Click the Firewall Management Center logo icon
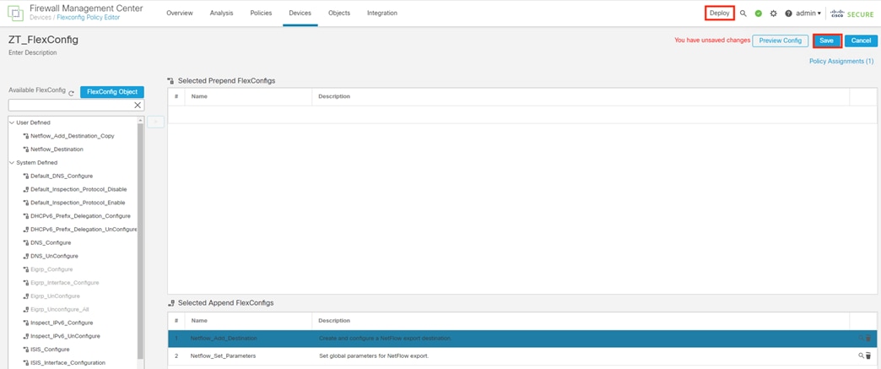The height and width of the screenshot is (369, 881). tap(15, 13)
